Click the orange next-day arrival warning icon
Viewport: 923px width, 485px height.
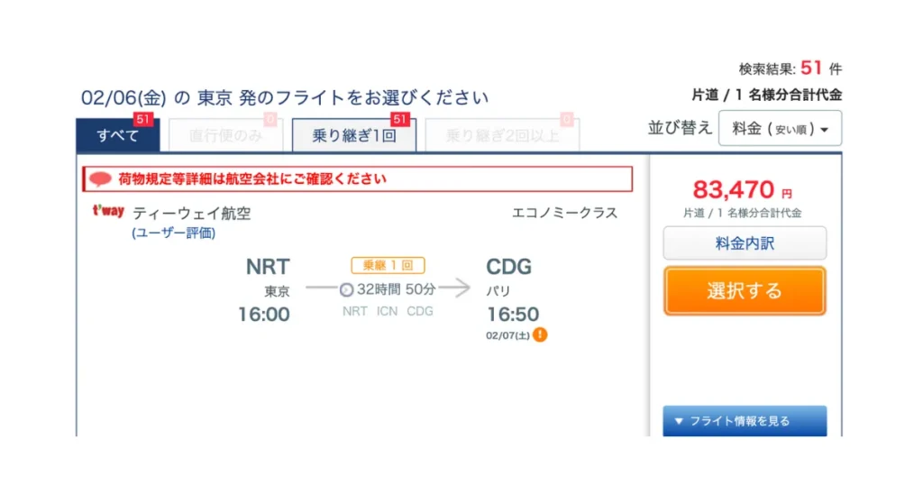[540, 334]
